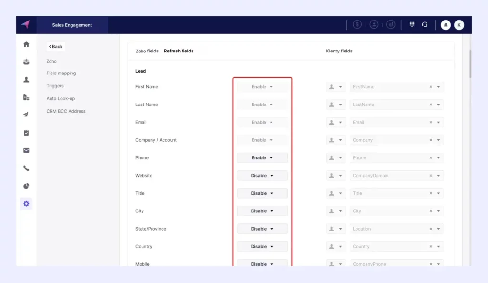Open City row Disable dropdown

coord(262,211)
